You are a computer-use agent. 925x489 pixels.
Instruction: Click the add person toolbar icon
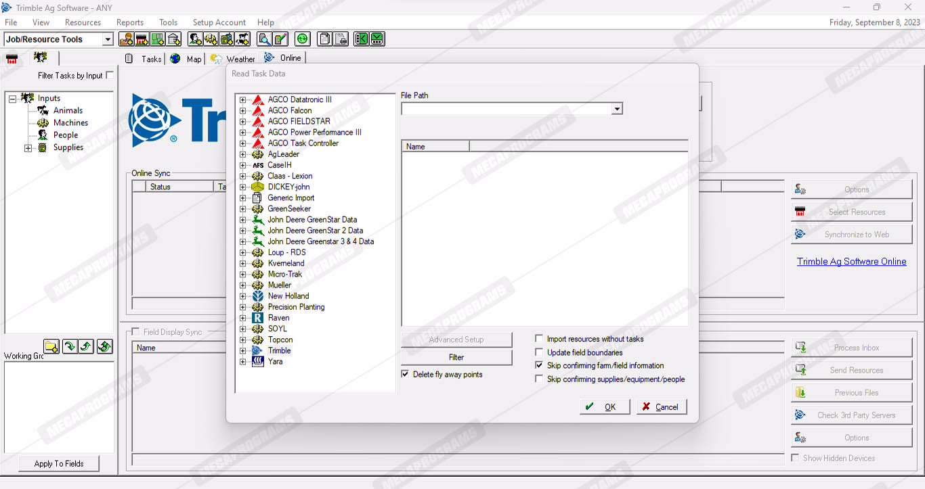(196, 39)
